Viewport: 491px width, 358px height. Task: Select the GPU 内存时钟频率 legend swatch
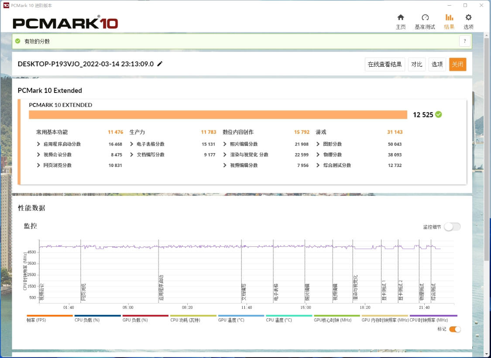(x=385, y=316)
